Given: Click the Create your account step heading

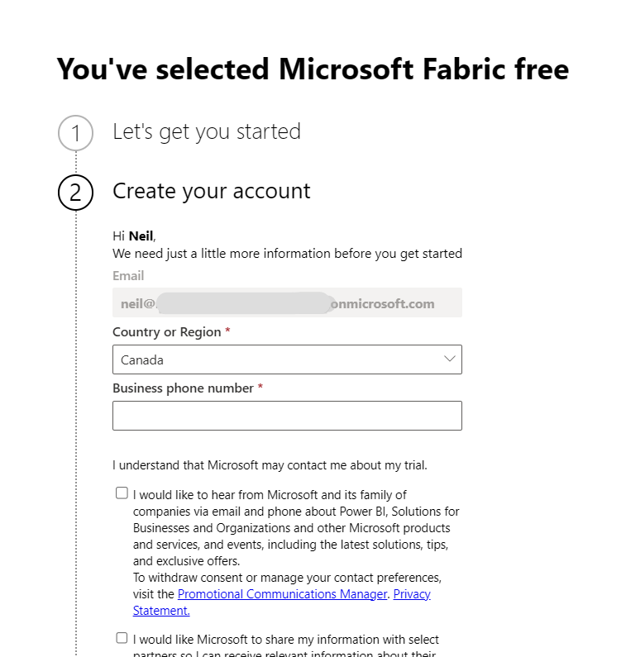Looking at the screenshot, I should tap(212, 192).
